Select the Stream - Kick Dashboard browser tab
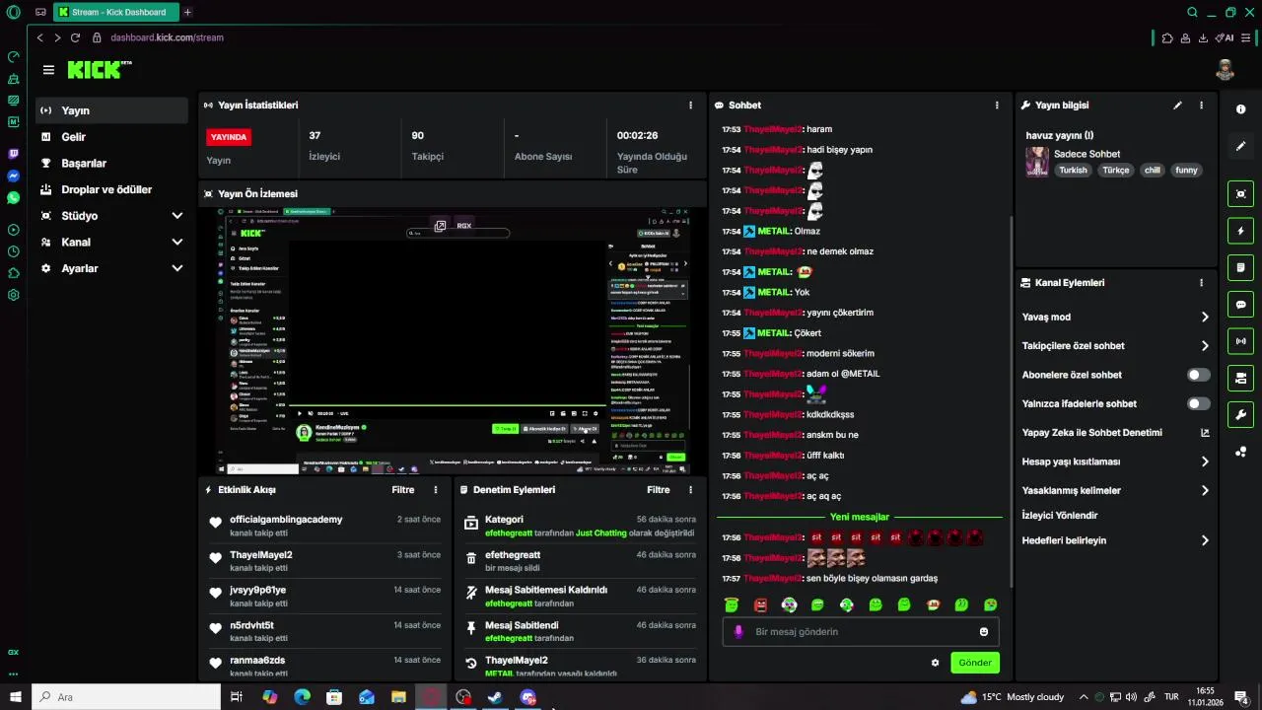Screen dimensions: 1262x710 point(115,12)
